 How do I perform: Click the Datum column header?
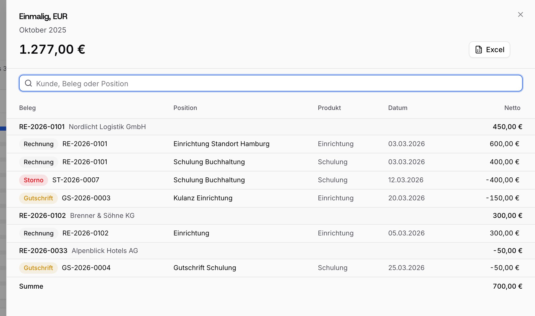(x=398, y=108)
